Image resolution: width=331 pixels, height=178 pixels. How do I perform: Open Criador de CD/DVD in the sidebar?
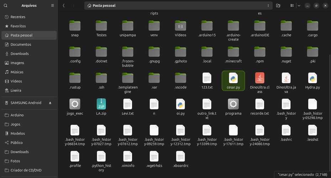[29, 170]
